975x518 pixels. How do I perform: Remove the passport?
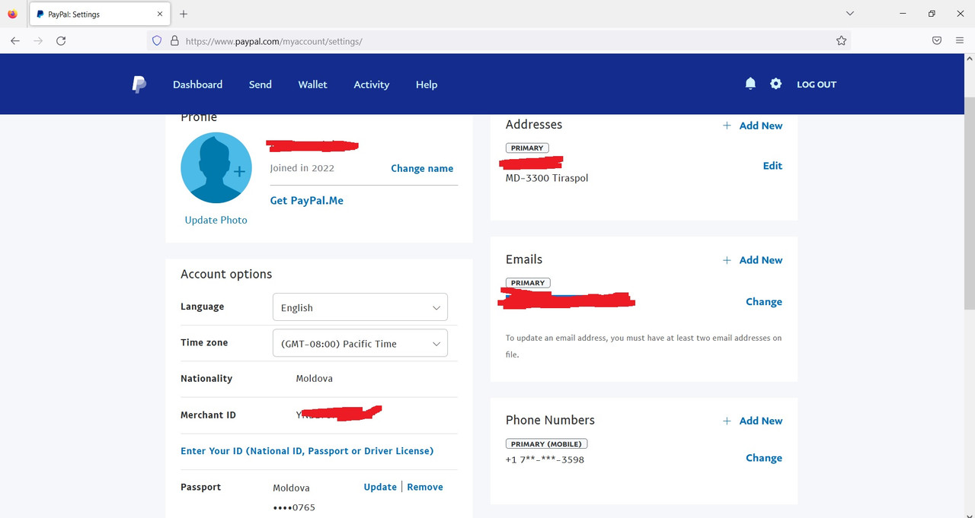point(425,487)
